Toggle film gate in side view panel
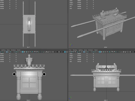Viewport: 135px width, 101px height. point(86,52)
